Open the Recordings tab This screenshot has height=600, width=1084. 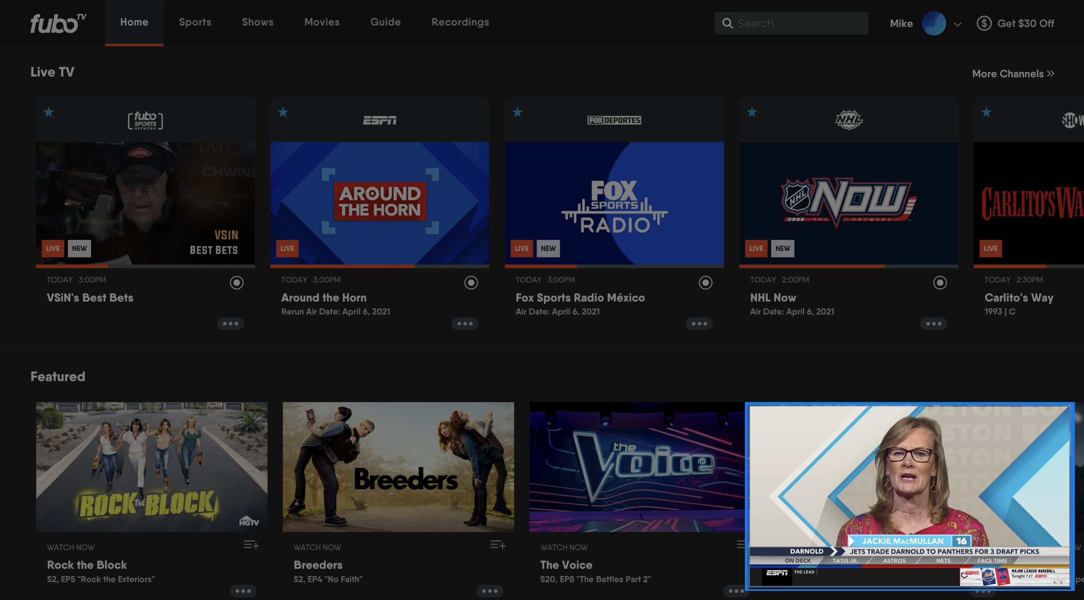click(460, 22)
